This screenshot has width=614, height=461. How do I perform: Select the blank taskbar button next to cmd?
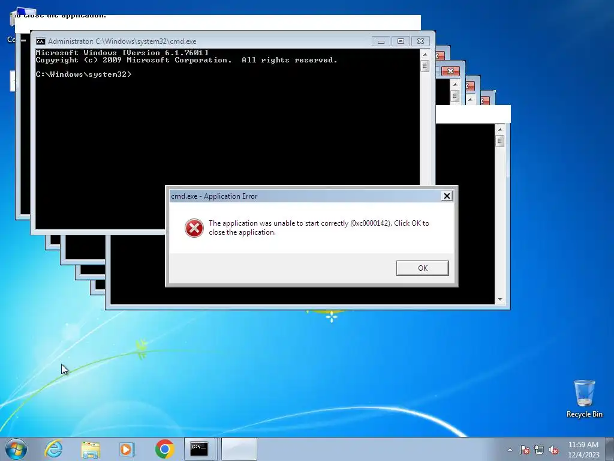pyautogui.click(x=239, y=449)
